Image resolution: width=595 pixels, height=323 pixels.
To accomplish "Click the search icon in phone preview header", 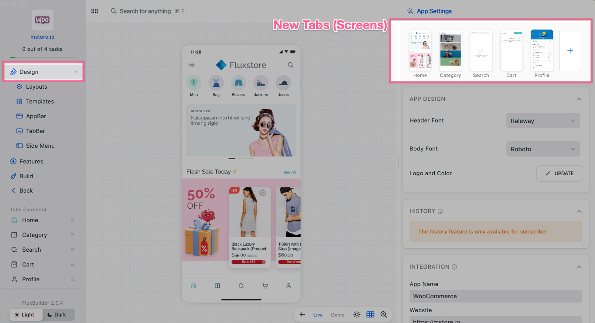I will [291, 65].
